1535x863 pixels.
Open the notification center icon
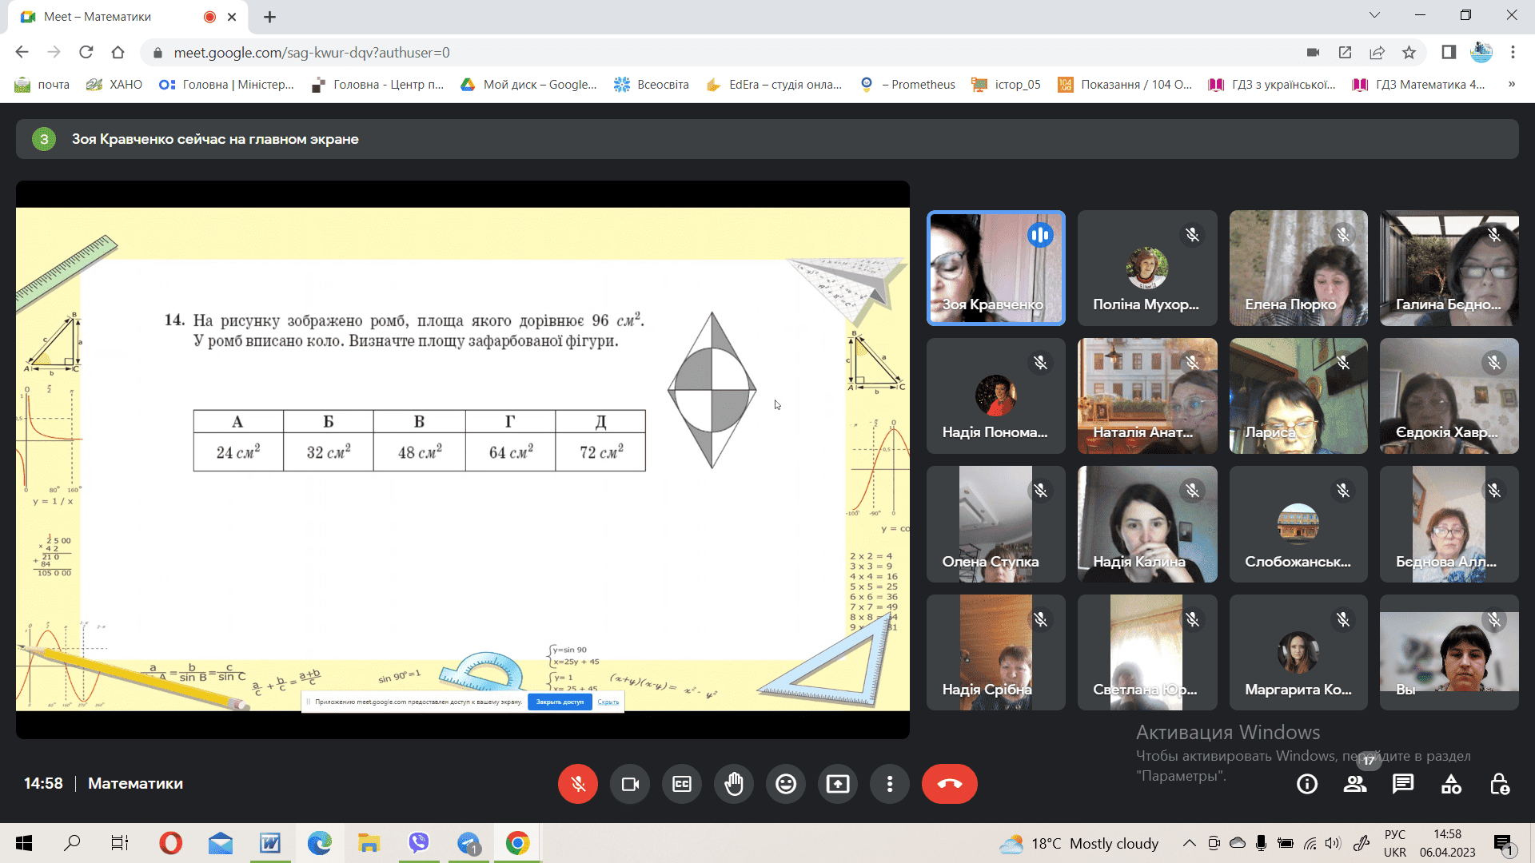point(1503,843)
